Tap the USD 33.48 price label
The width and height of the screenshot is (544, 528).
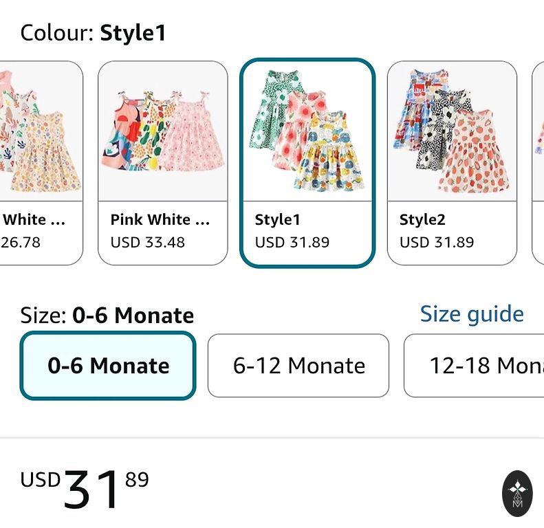click(x=148, y=242)
